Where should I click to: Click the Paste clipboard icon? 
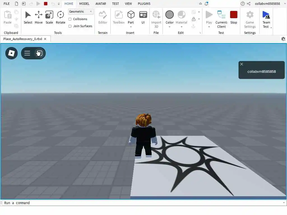point(8,15)
